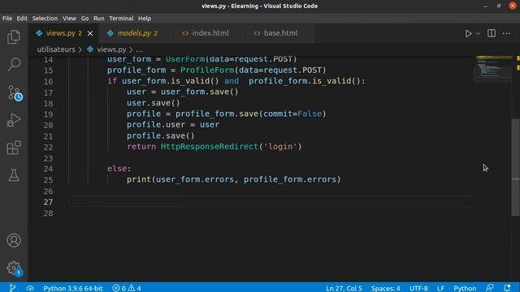Place cursor on the else: keyword
This screenshot has width=520, height=292.
click(119, 169)
